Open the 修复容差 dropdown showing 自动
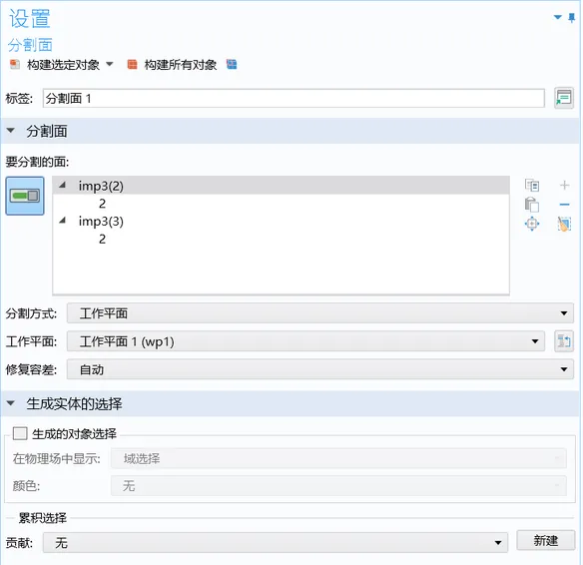 (320, 369)
